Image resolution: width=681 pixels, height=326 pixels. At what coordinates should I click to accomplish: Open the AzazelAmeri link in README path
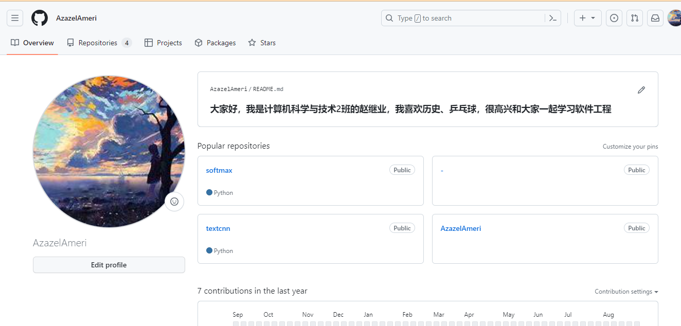coord(228,89)
